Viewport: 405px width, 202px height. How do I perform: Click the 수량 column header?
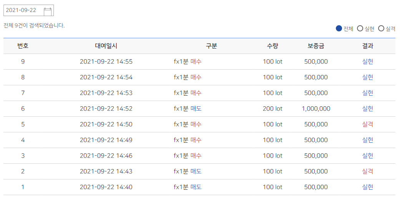[272, 46]
